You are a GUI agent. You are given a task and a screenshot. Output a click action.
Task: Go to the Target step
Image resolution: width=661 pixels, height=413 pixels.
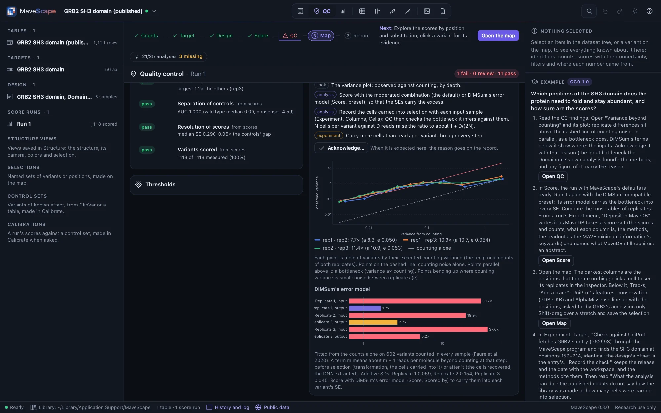(x=183, y=36)
